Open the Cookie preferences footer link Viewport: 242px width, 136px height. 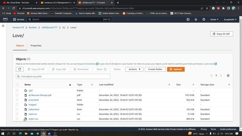(x=228, y=129)
